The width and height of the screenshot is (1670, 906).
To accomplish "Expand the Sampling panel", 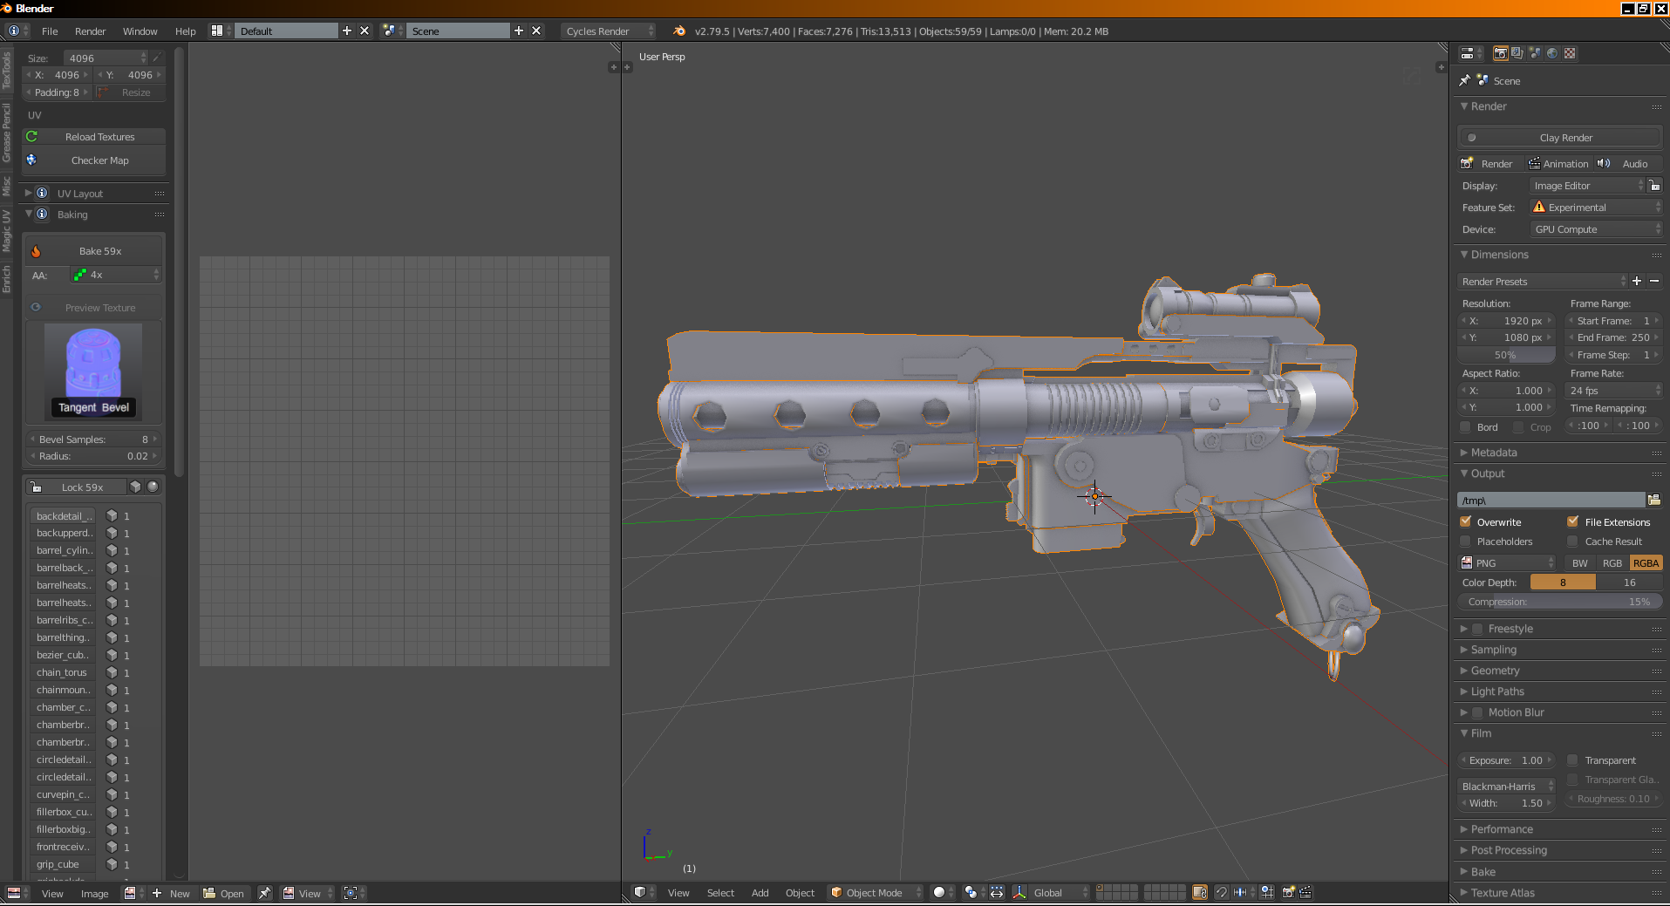I will 1493,650.
